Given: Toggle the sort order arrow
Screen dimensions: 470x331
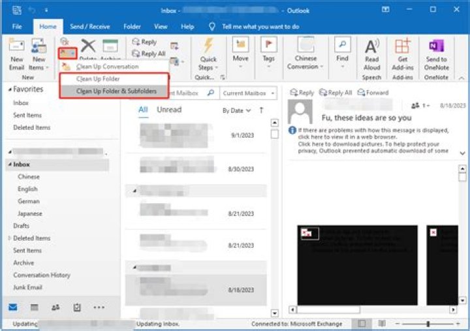Looking at the screenshot, I should (261, 110).
